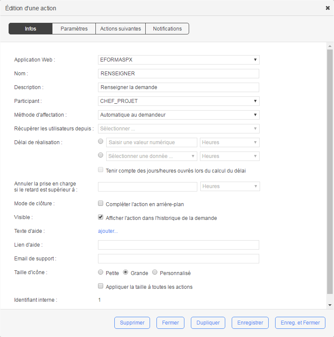Click the Enregistrer button
The height and width of the screenshot is (337, 334).
pos(250,323)
